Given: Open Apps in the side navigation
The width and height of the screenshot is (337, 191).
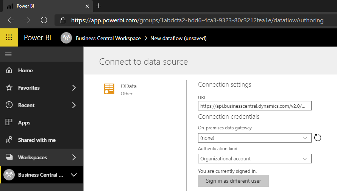Looking at the screenshot, I should 42,123.
